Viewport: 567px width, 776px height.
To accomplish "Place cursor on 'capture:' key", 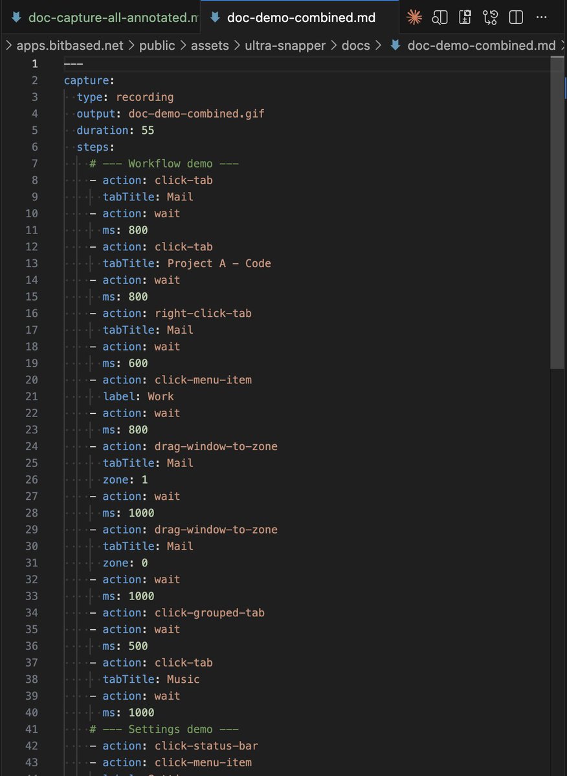I will pos(89,80).
